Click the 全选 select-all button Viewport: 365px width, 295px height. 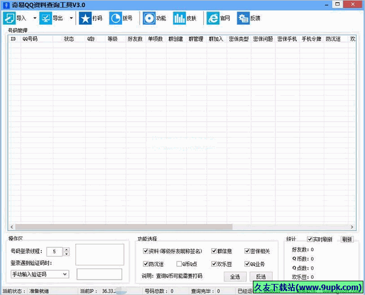[x=235, y=277]
